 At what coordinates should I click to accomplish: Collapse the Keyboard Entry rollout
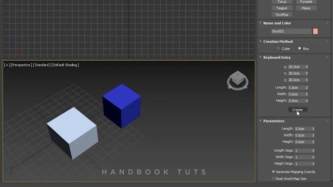[x=260, y=57]
